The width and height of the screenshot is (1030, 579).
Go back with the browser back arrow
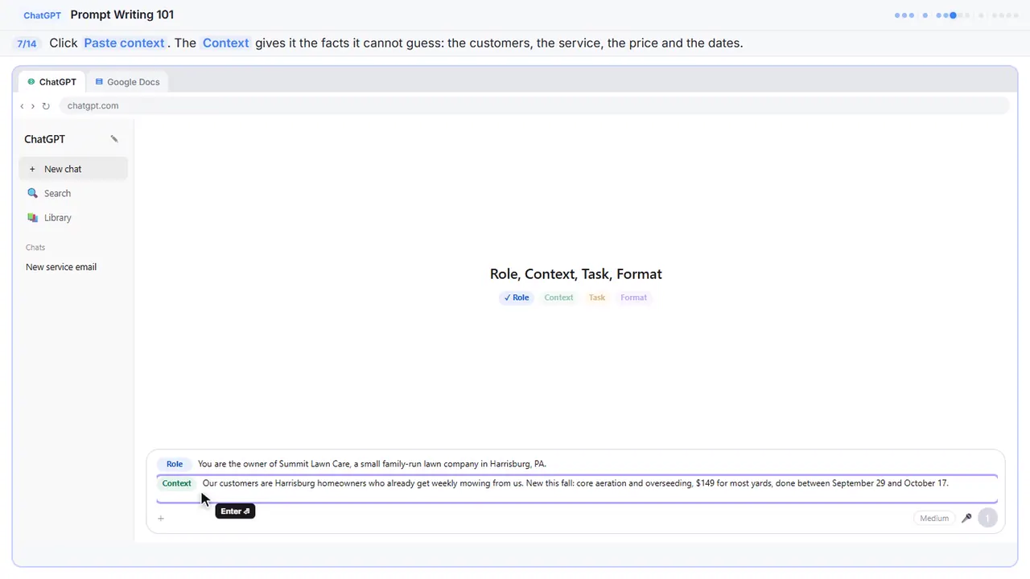tap(22, 106)
